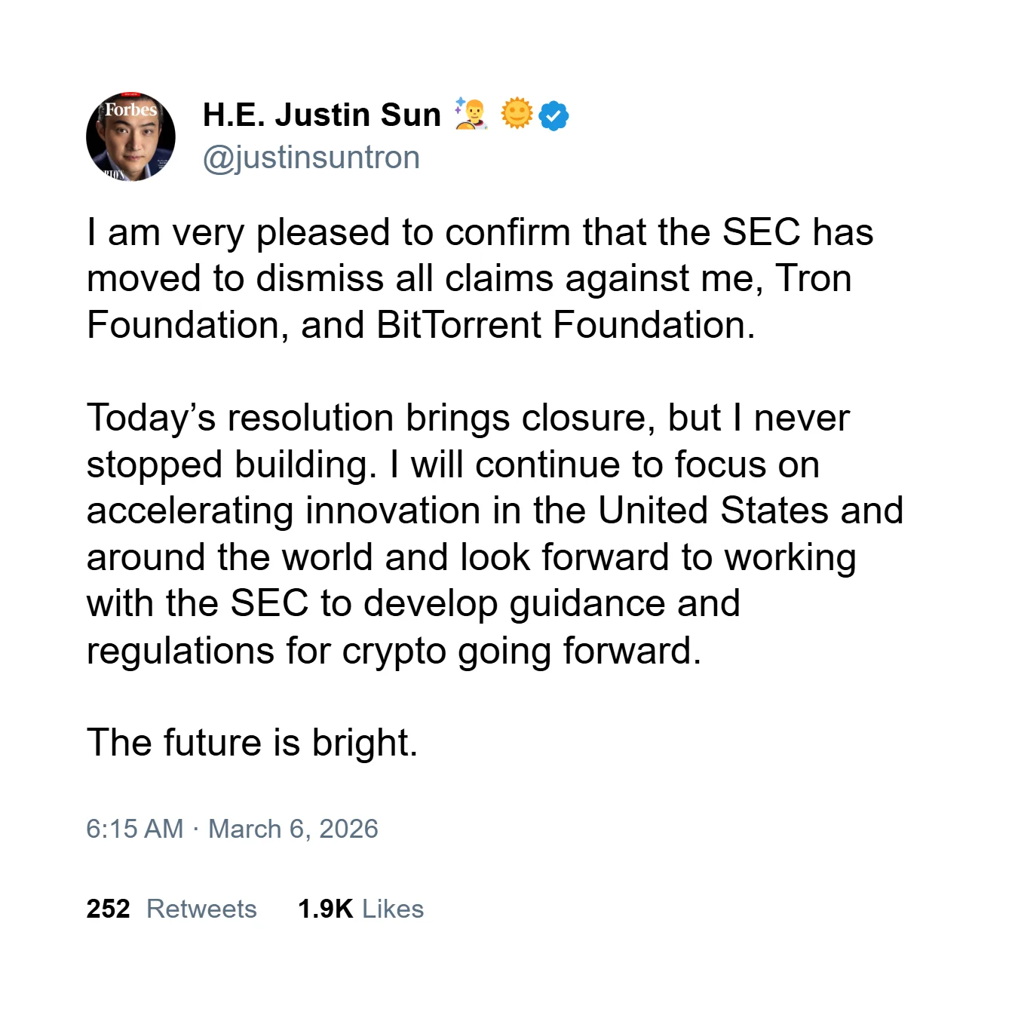Click the sun face emoji

click(517, 114)
